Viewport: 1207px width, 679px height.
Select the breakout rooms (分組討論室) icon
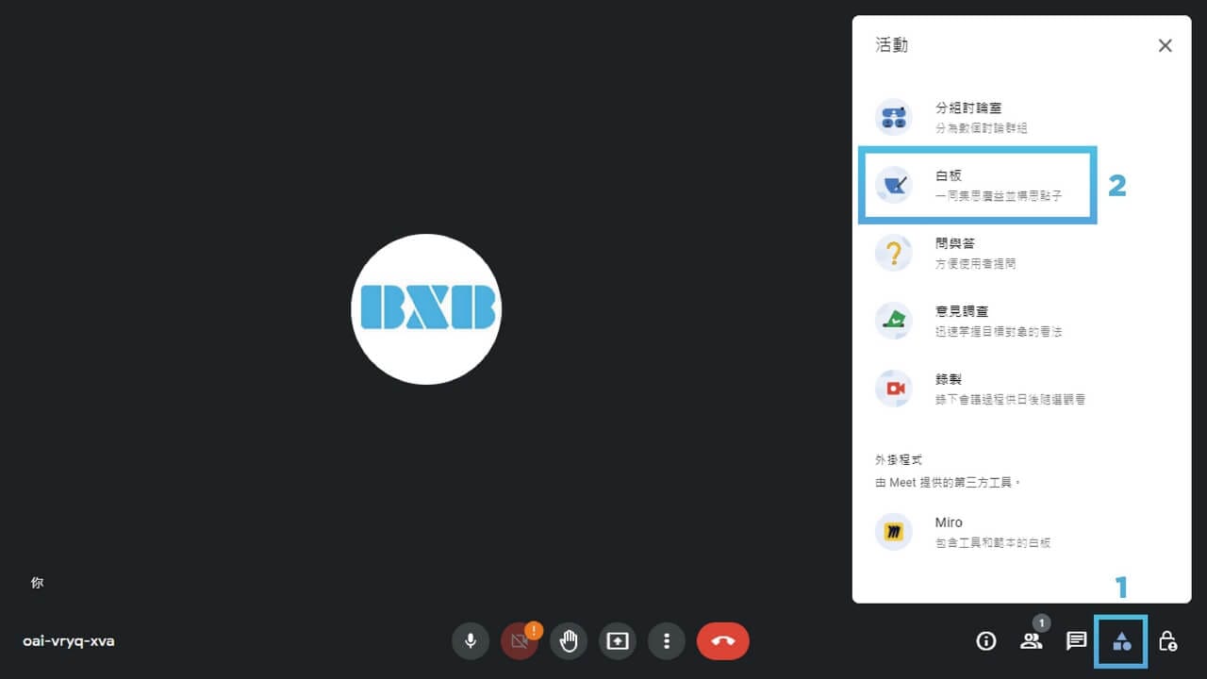[x=894, y=117]
